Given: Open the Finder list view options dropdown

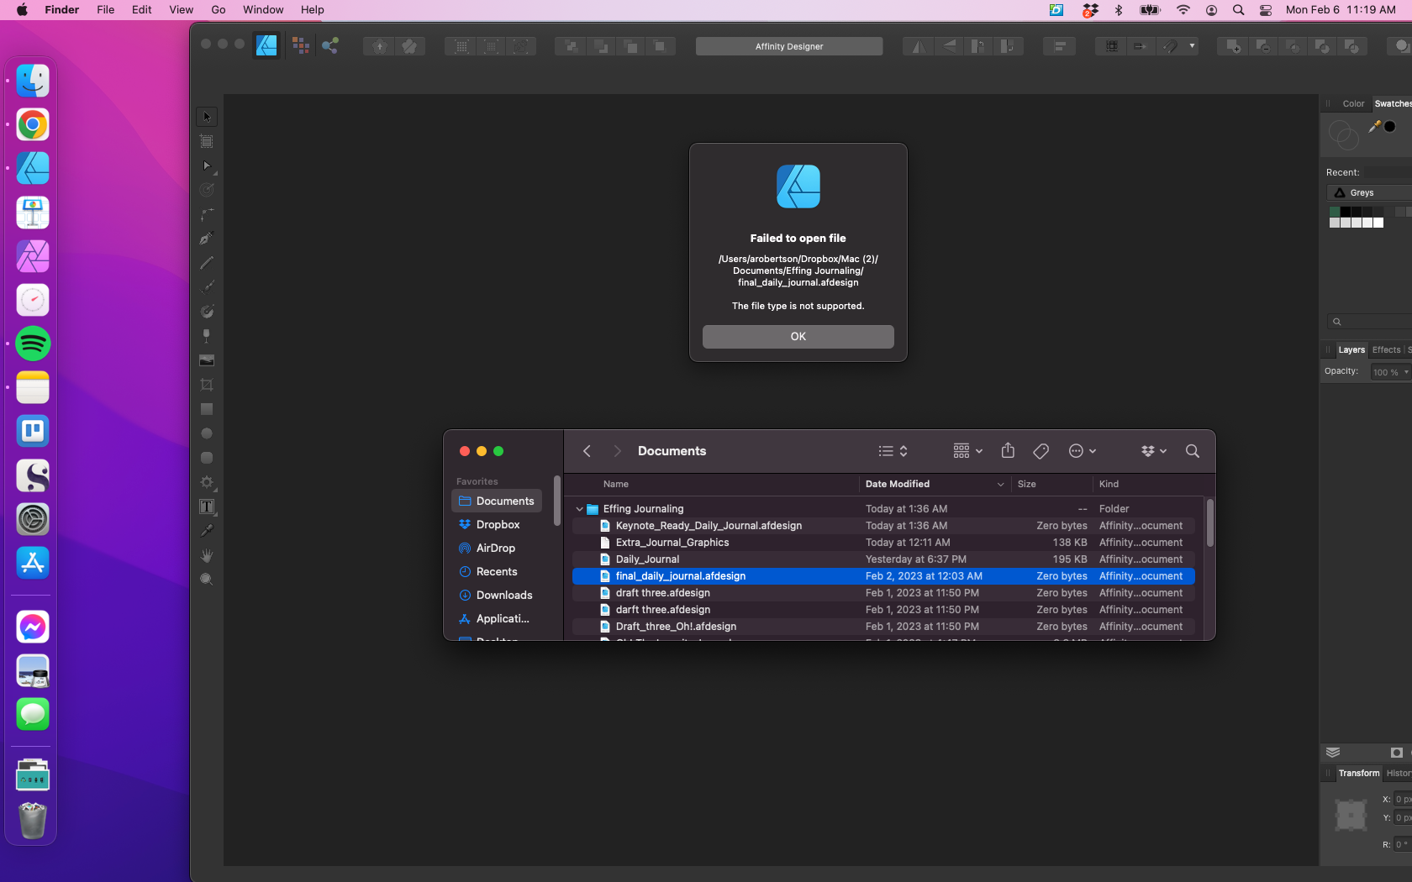Looking at the screenshot, I should tap(893, 451).
